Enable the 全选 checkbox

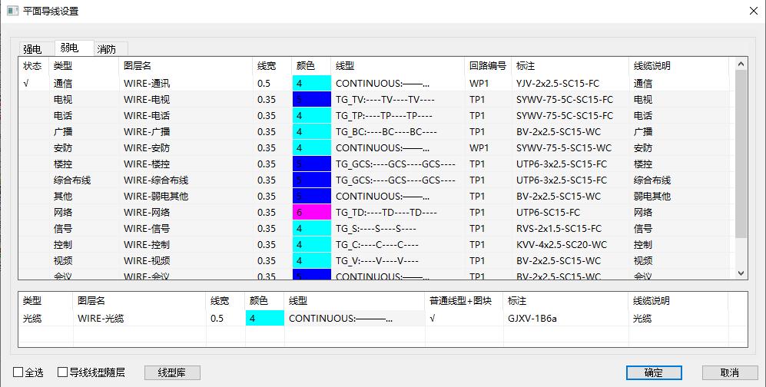18,372
